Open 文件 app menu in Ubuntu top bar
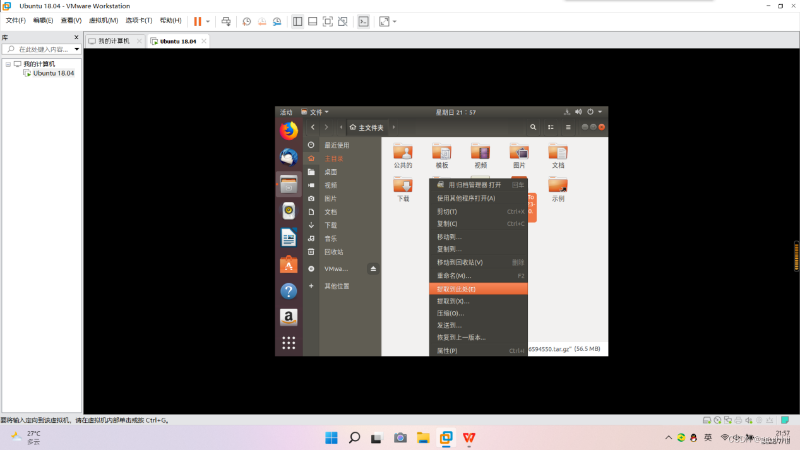The width and height of the screenshot is (800, 450). coord(314,112)
